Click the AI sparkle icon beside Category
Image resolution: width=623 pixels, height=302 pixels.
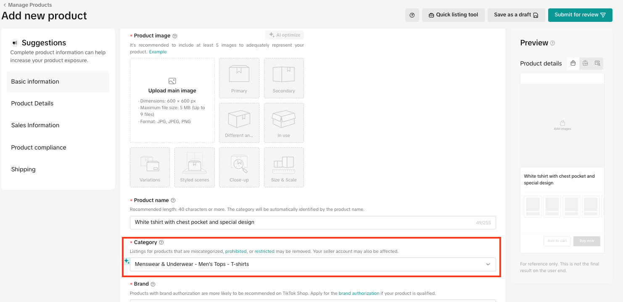(127, 261)
